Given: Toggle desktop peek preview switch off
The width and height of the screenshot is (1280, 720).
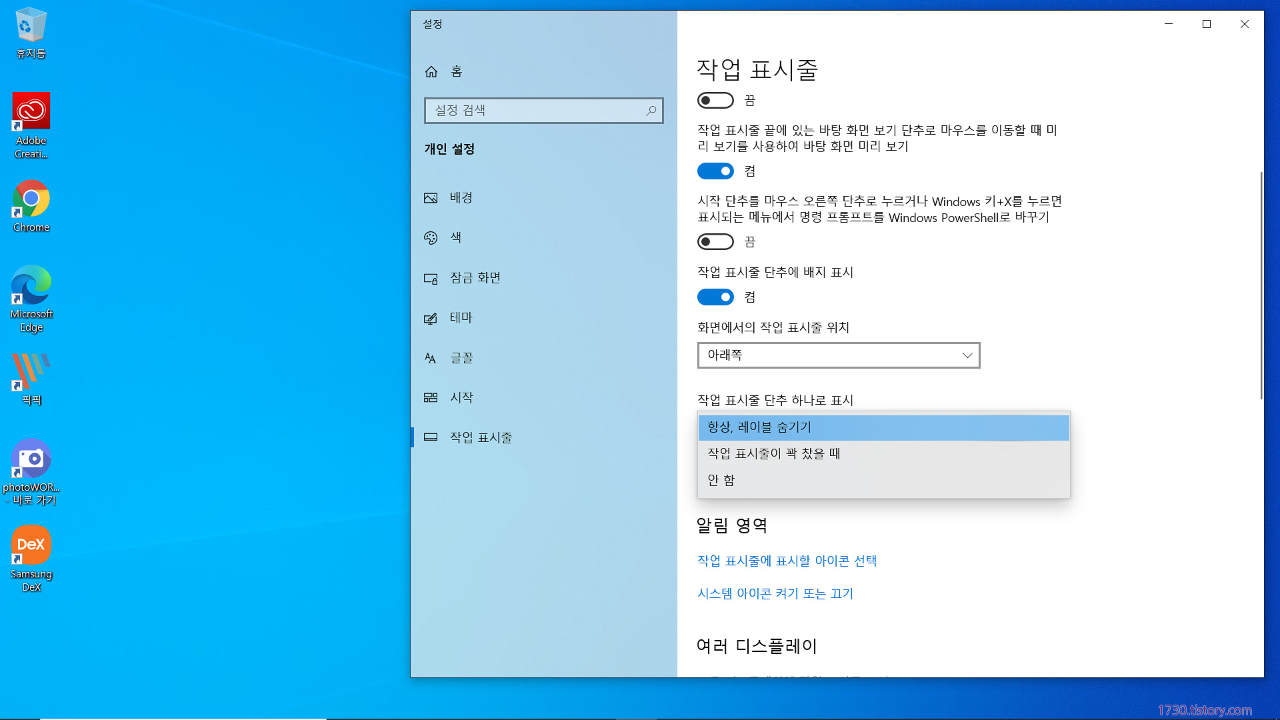Looking at the screenshot, I should [715, 171].
